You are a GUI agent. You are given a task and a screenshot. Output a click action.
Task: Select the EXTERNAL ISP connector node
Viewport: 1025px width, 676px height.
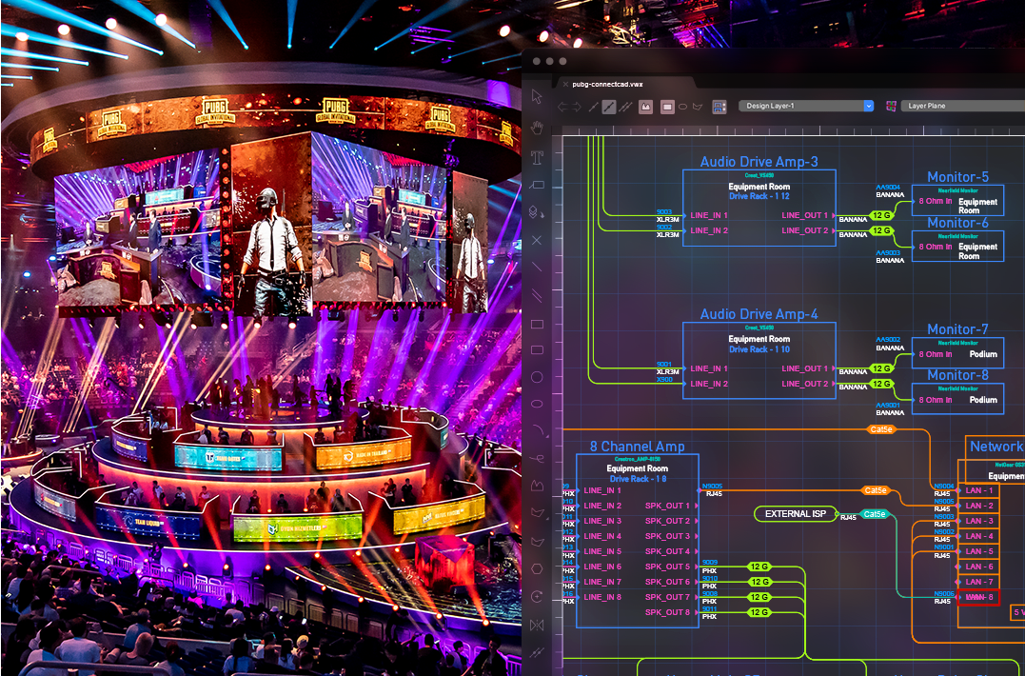tap(795, 514)
